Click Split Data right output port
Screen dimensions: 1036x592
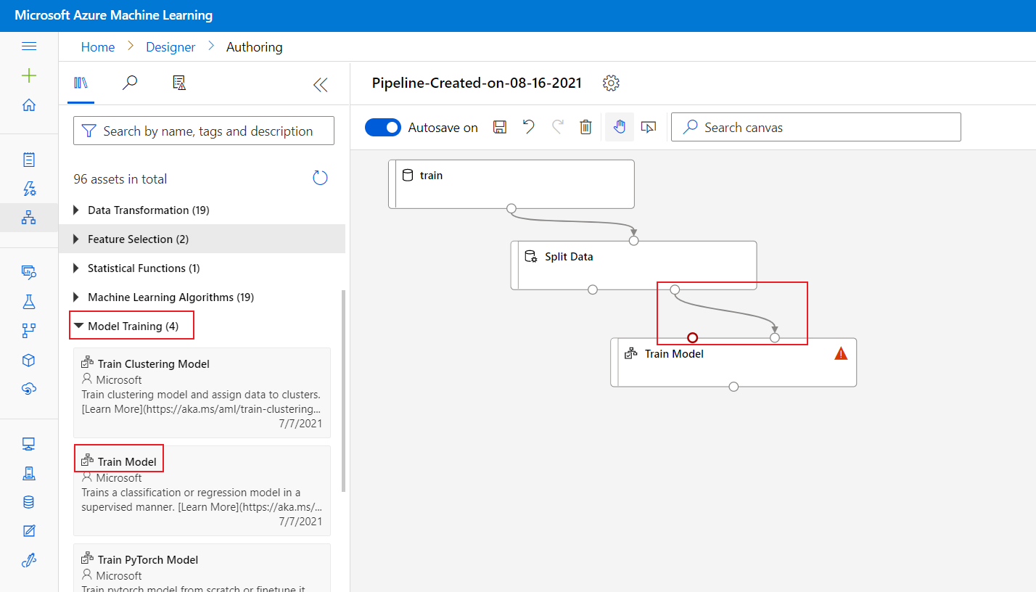coord(675,289)
